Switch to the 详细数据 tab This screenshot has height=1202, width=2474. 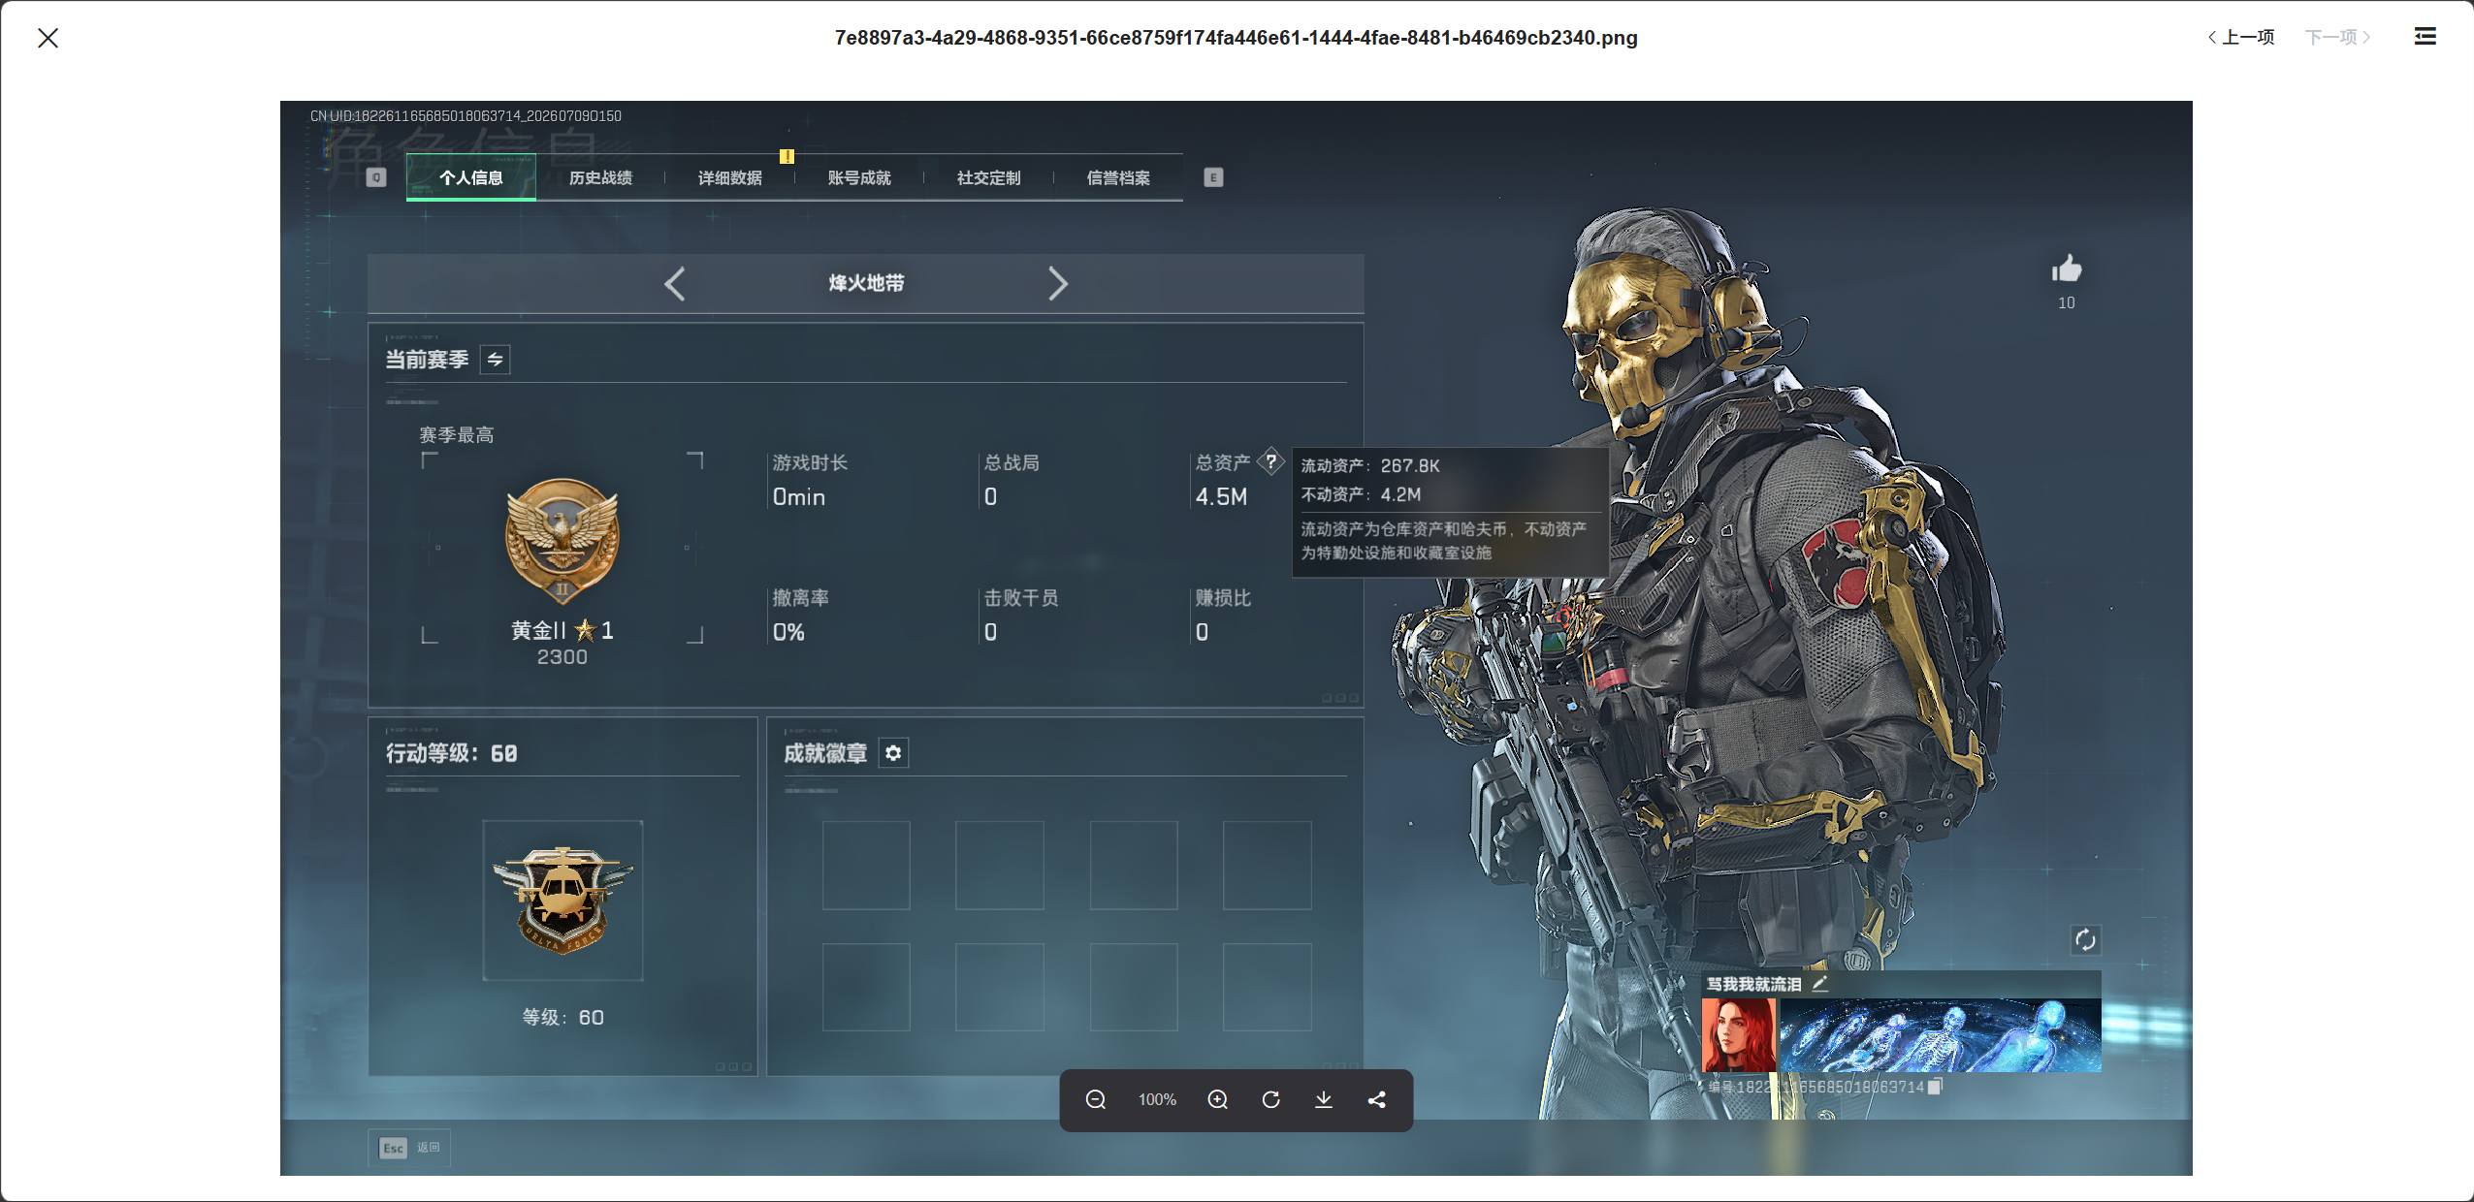tap(730, 178)
